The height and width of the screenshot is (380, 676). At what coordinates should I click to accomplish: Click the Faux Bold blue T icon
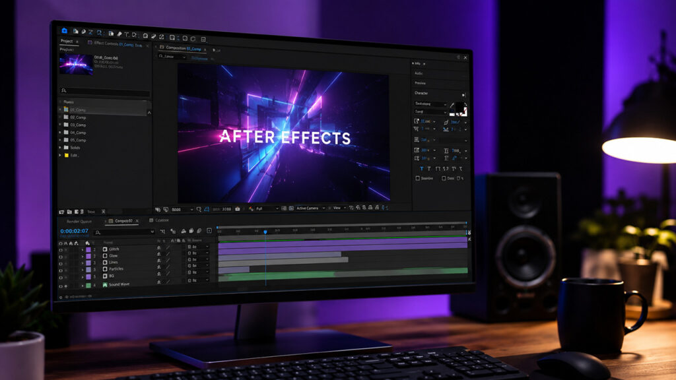[x=422, y=169]
